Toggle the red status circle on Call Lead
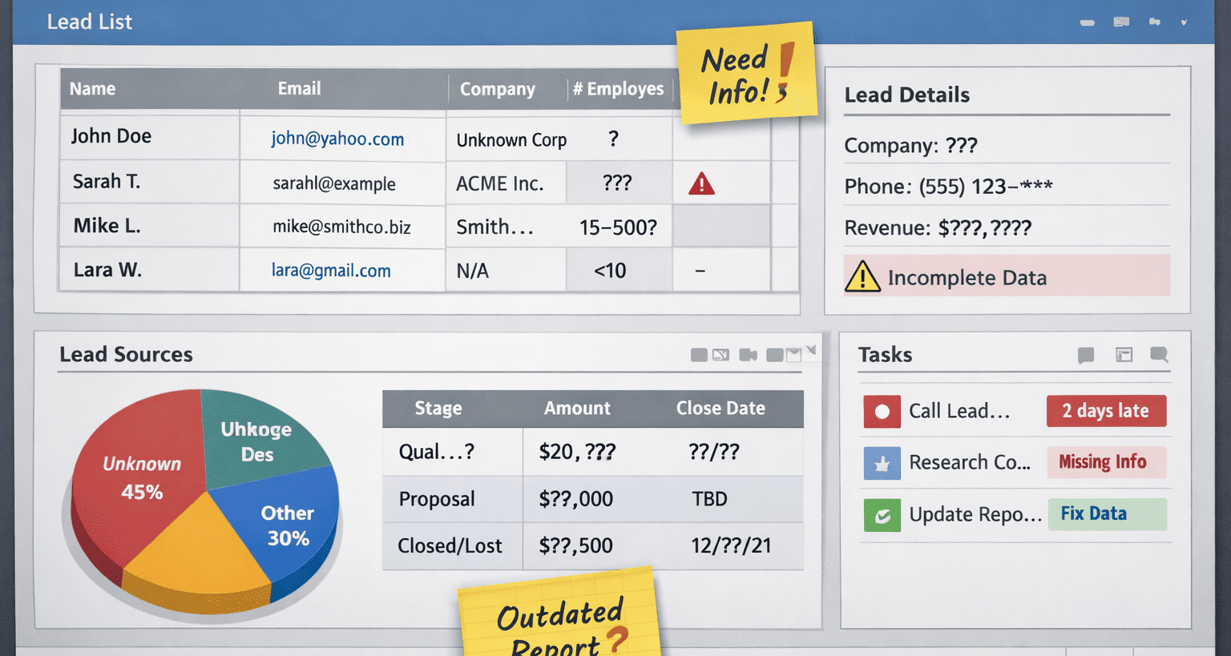 point(882,411)
